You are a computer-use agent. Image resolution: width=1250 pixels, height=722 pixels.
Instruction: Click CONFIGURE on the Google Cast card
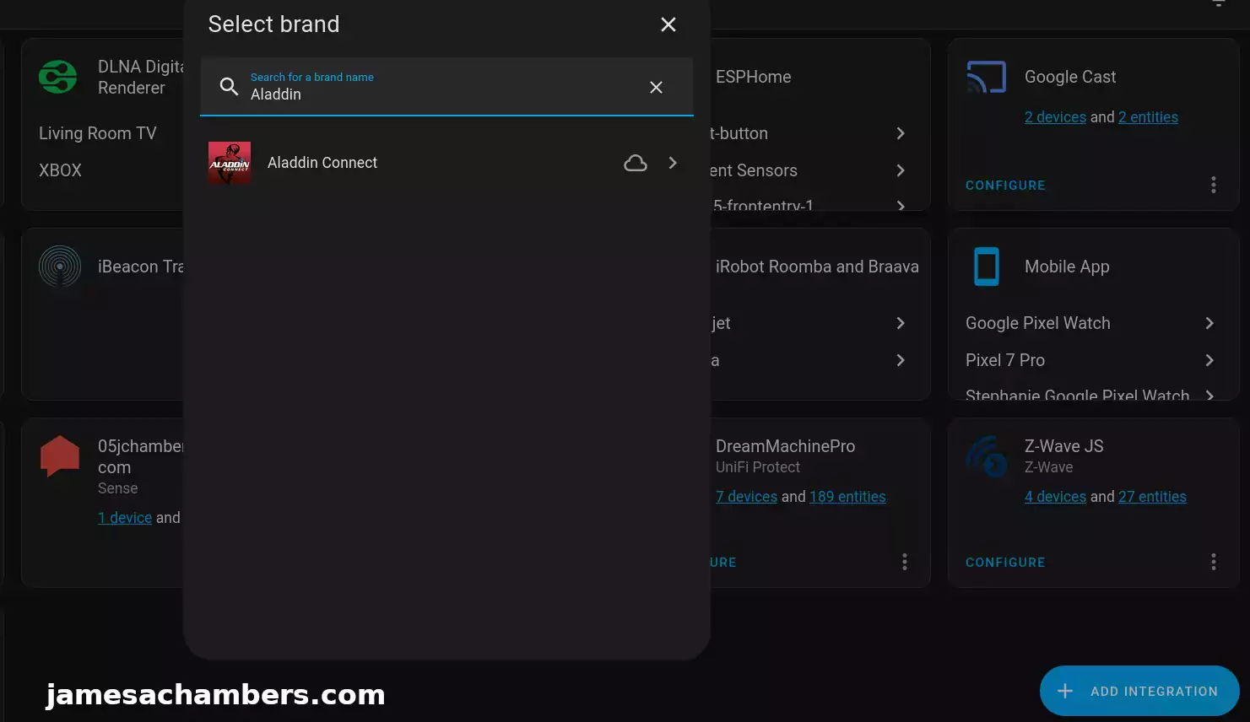(1005, 186)
